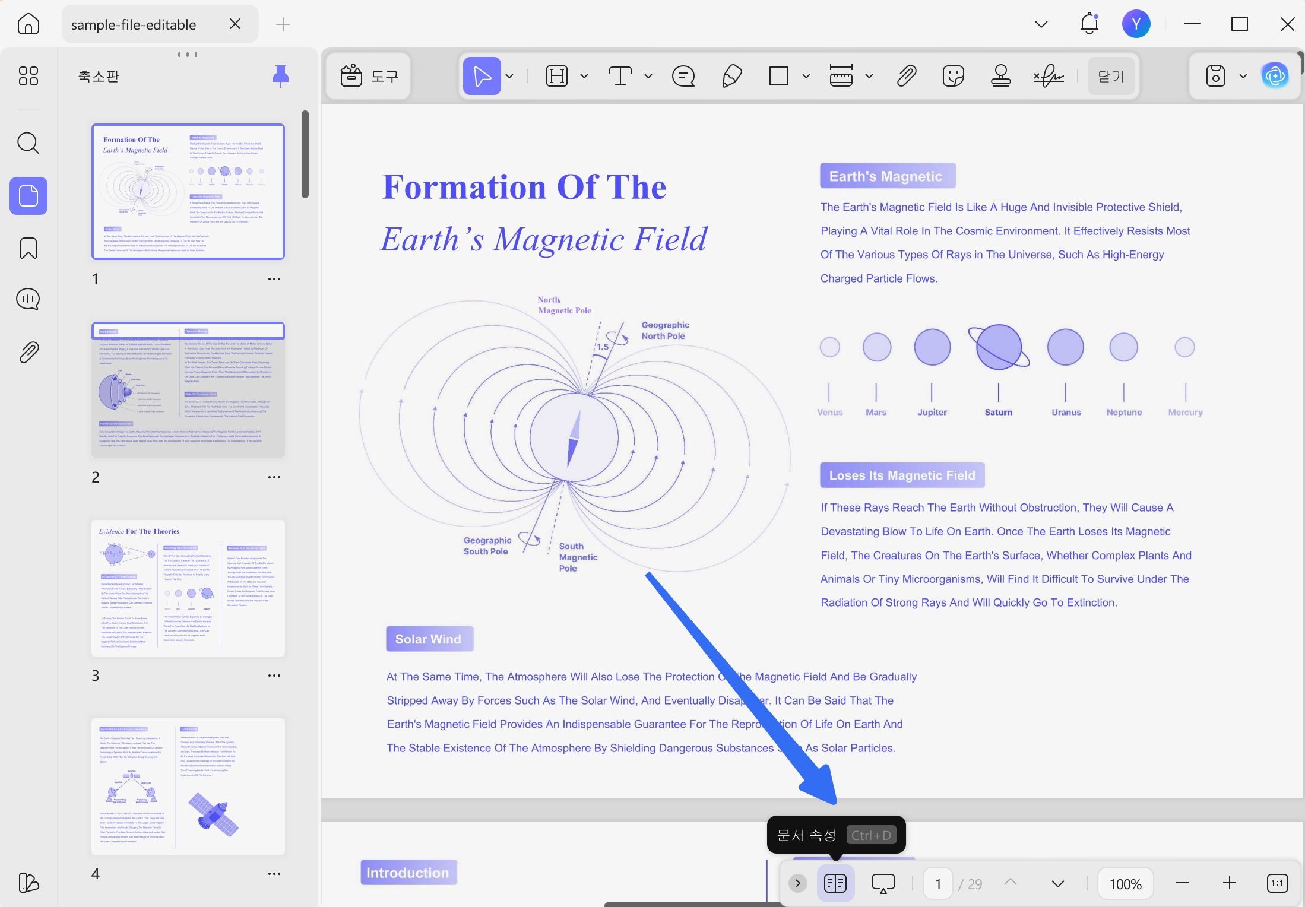Image resolution: width=1305 pixels, height=907 pixels.
Task: Open the attachments panel in left sidebar
Action: coord(28,352)
